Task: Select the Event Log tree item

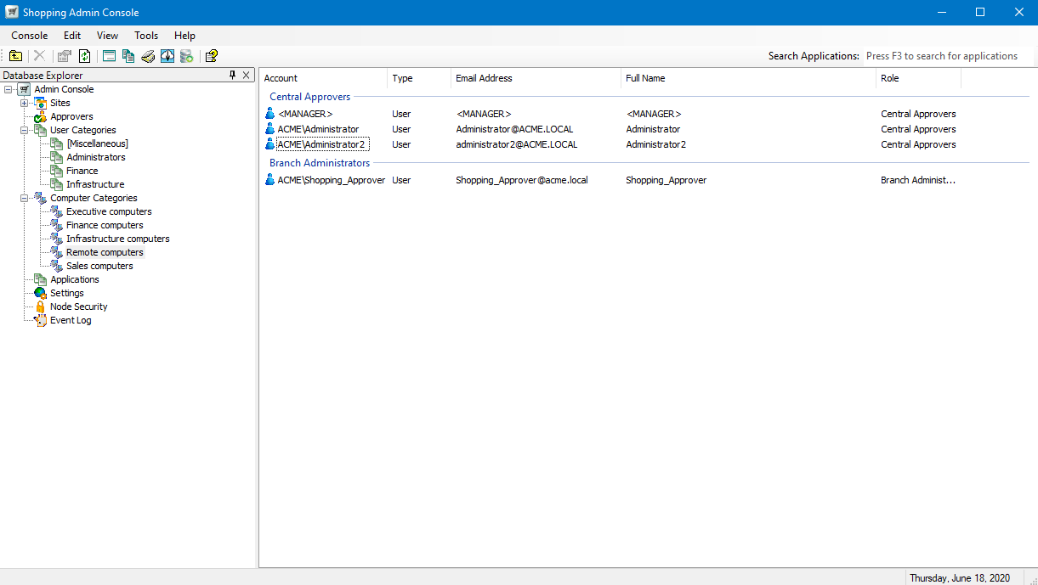Action: [71, 320]
